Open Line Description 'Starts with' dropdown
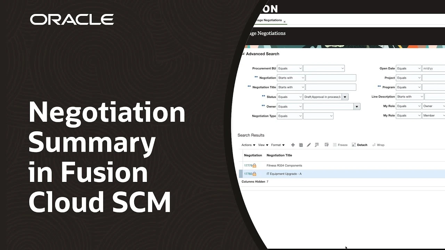This screenshot has height=250, width=445. click(410, 97)
